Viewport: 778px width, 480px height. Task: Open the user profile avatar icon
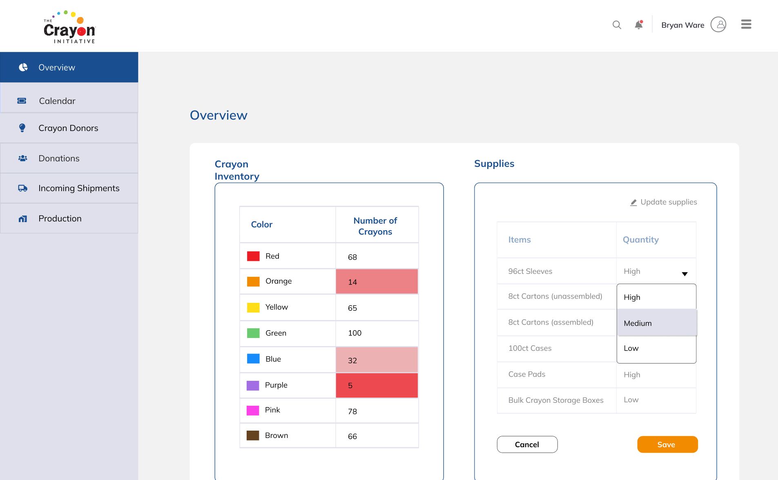[x=718, y=24]
